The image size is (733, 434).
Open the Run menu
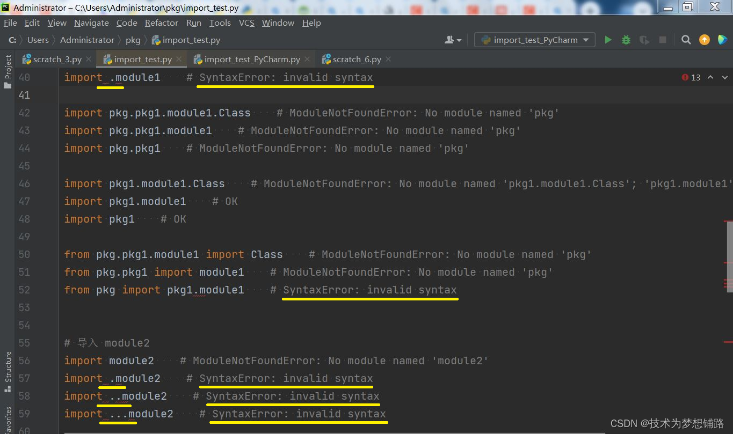tap(194, 23)
